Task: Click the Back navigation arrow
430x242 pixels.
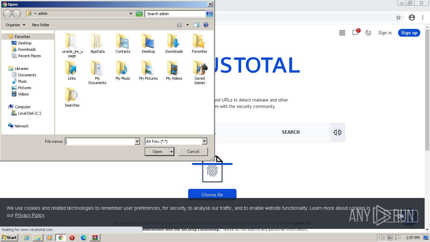Action: [x=7, y=14]
